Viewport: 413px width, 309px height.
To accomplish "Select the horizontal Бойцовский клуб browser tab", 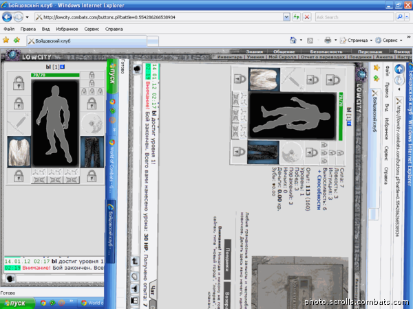I will click(x=87, y=41).
